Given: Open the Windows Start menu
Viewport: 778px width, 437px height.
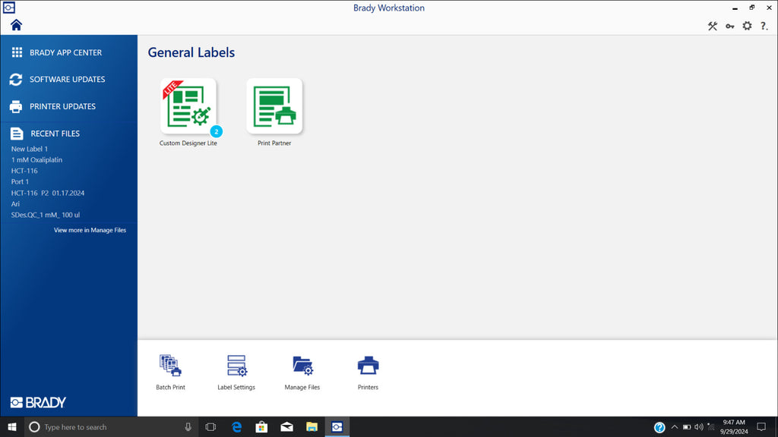Looking at the screenshot, I should [x=12, y=426].
